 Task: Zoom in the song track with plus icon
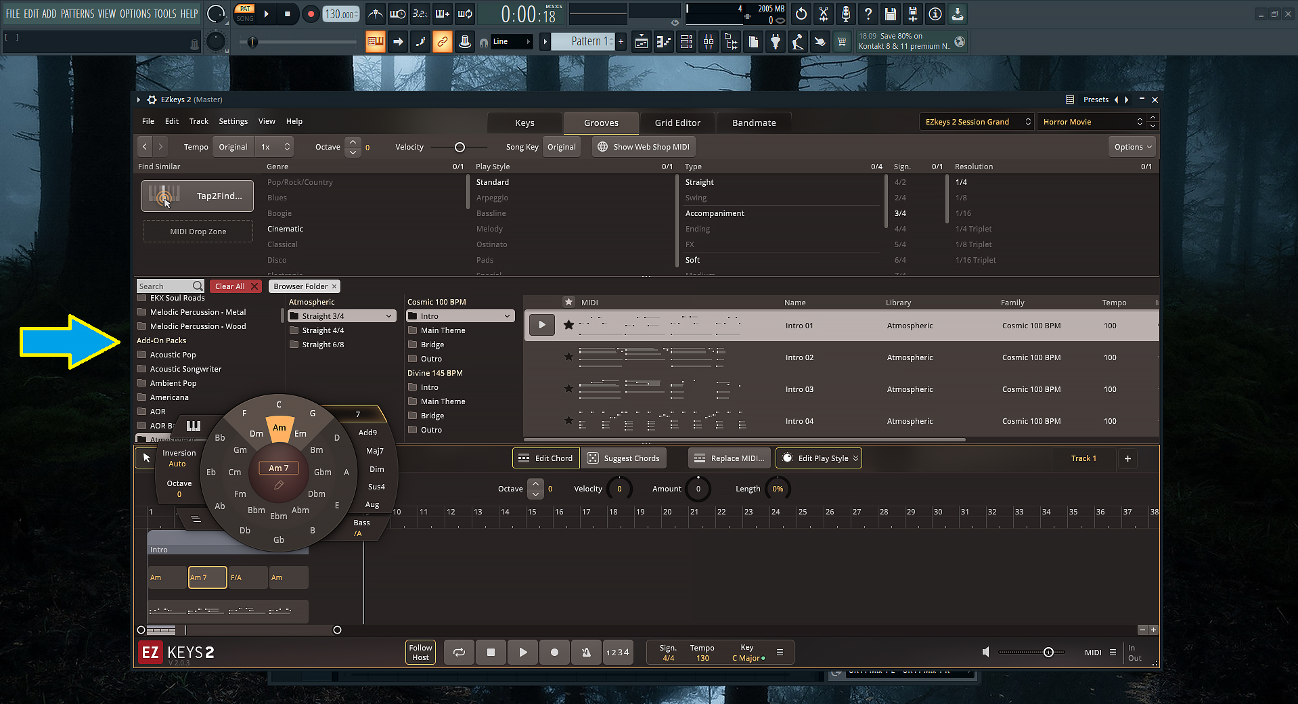coord(1153,630)
